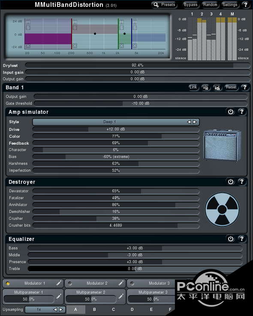253x316 pixels.
Task: Toggle Modulator 1 enable LED
Action: (x=8, y=283)
